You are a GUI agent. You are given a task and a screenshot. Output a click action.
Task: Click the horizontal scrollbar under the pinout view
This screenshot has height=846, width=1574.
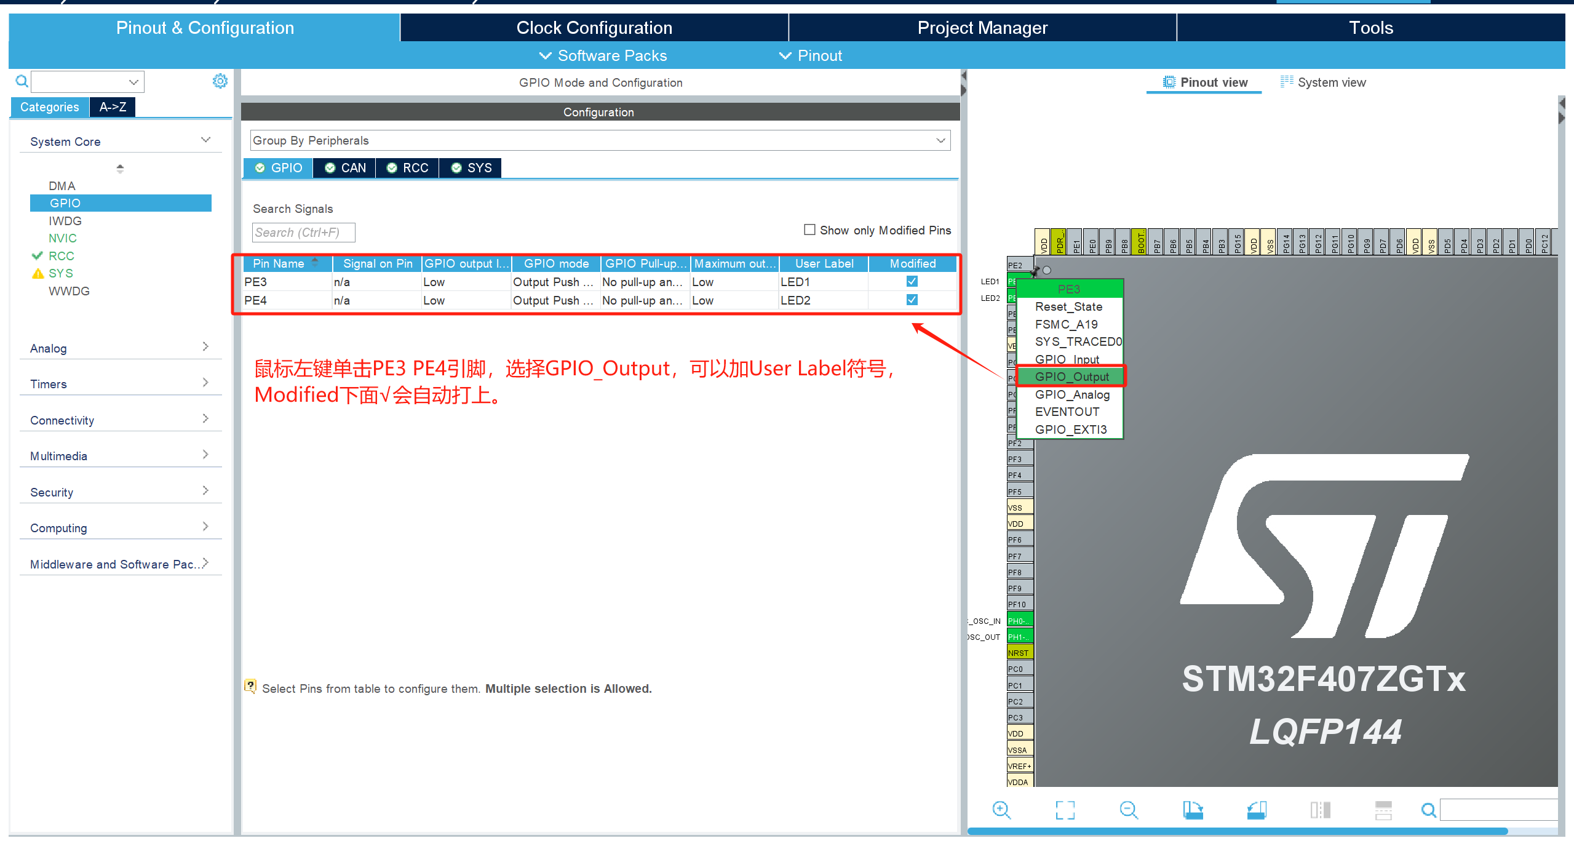pos(1237,831)
